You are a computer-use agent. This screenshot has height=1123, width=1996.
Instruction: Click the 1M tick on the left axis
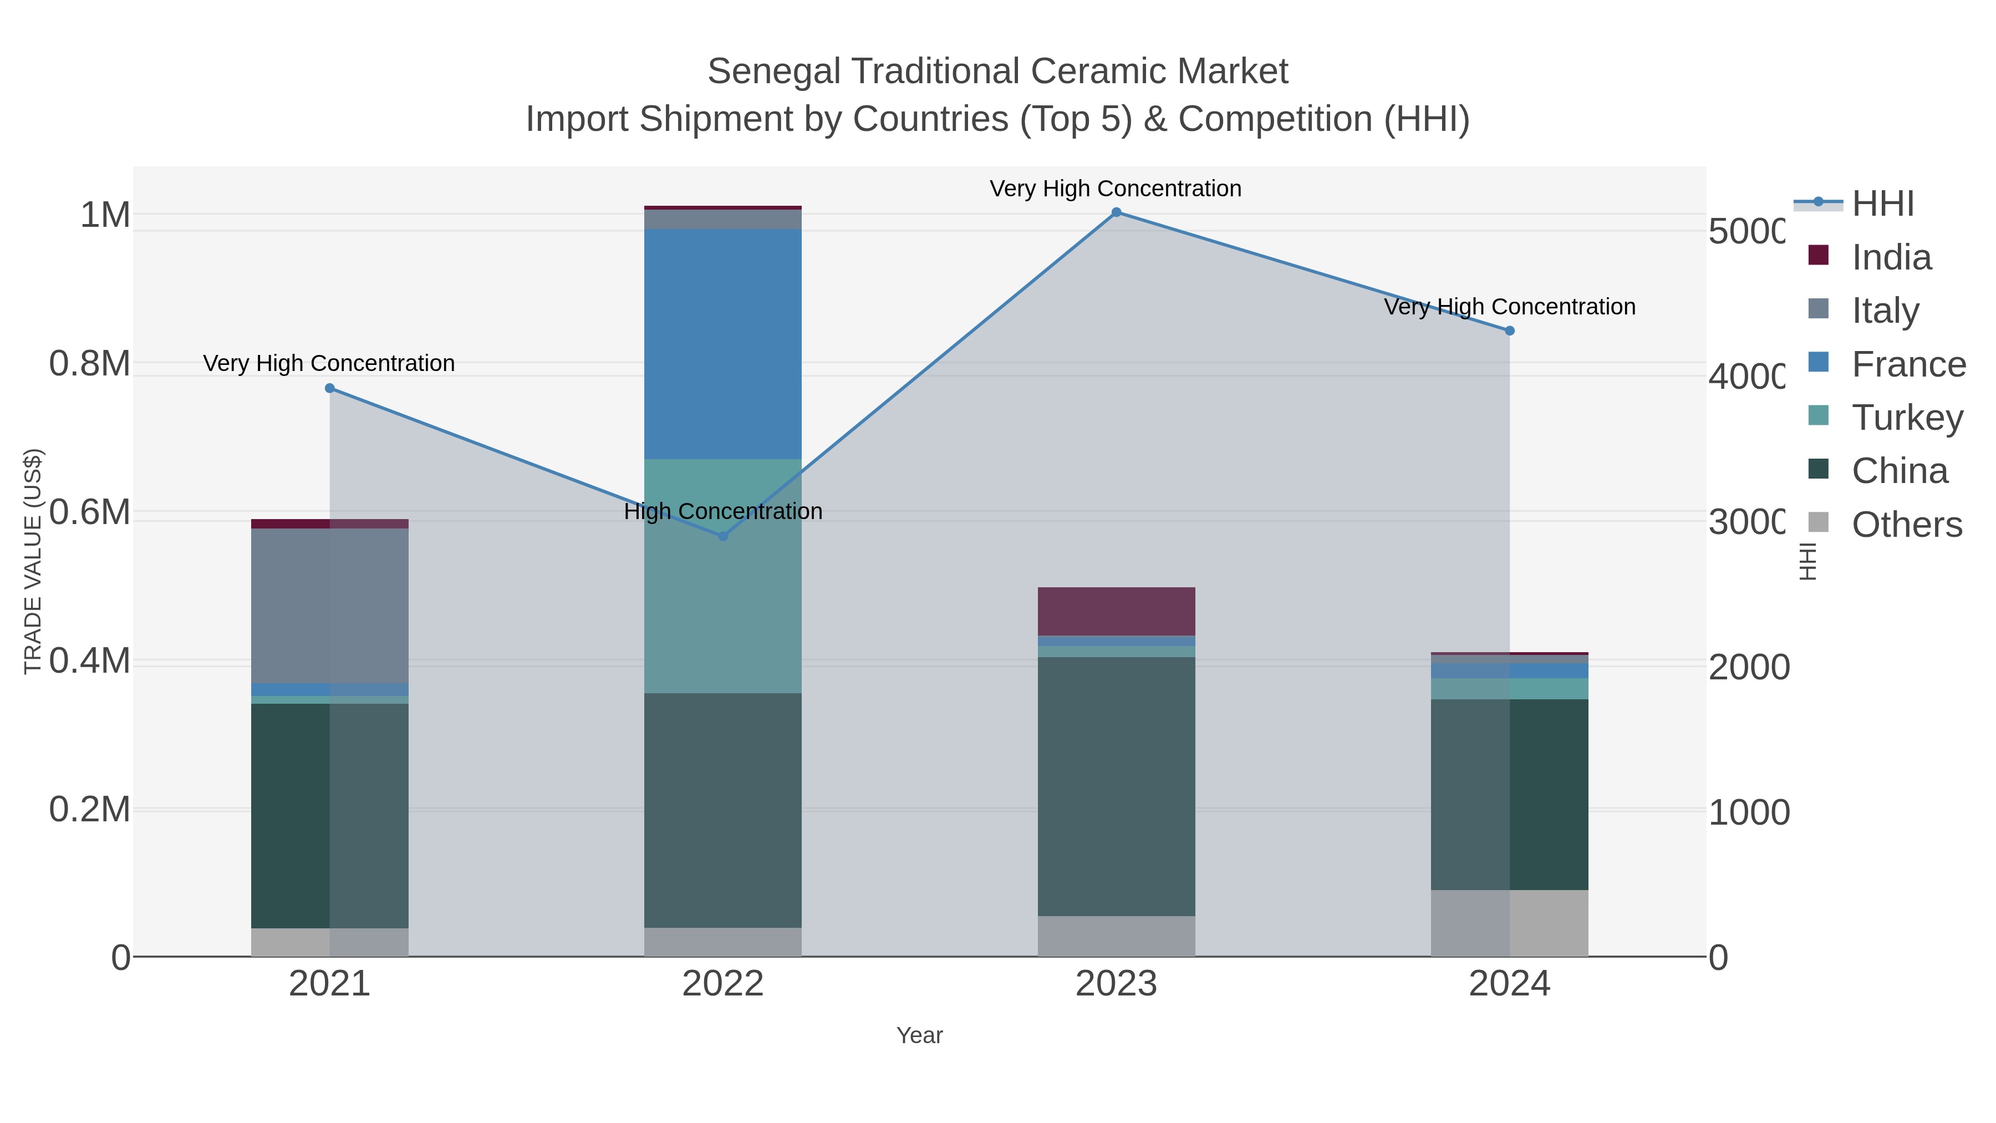(x=105, y=215)
